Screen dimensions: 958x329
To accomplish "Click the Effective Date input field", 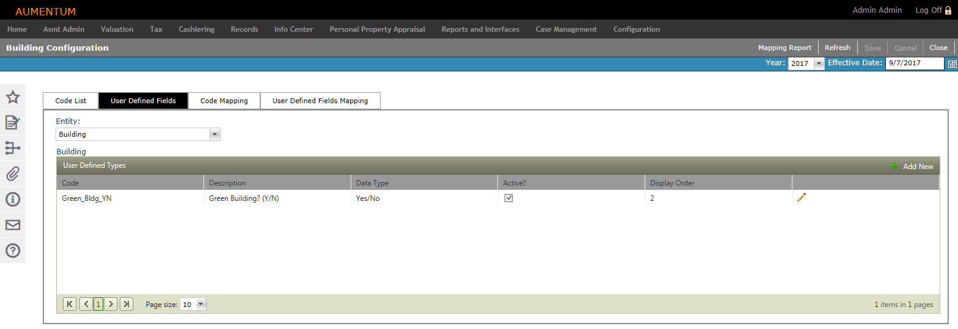I will [914, 63].
